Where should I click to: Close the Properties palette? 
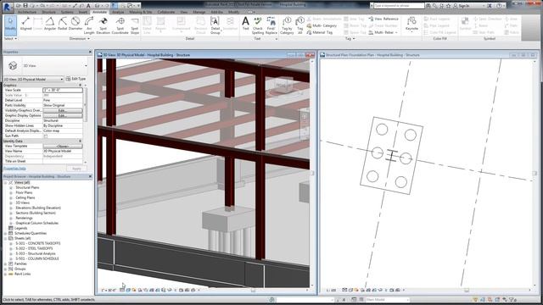click(x=90, y=52)
